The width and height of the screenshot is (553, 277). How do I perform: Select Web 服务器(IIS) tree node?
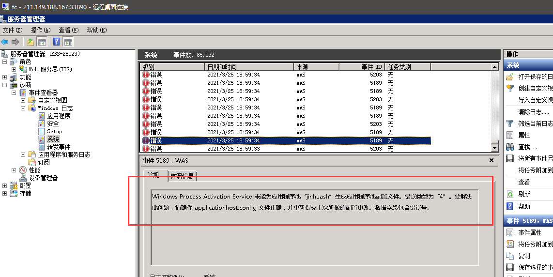50,70
